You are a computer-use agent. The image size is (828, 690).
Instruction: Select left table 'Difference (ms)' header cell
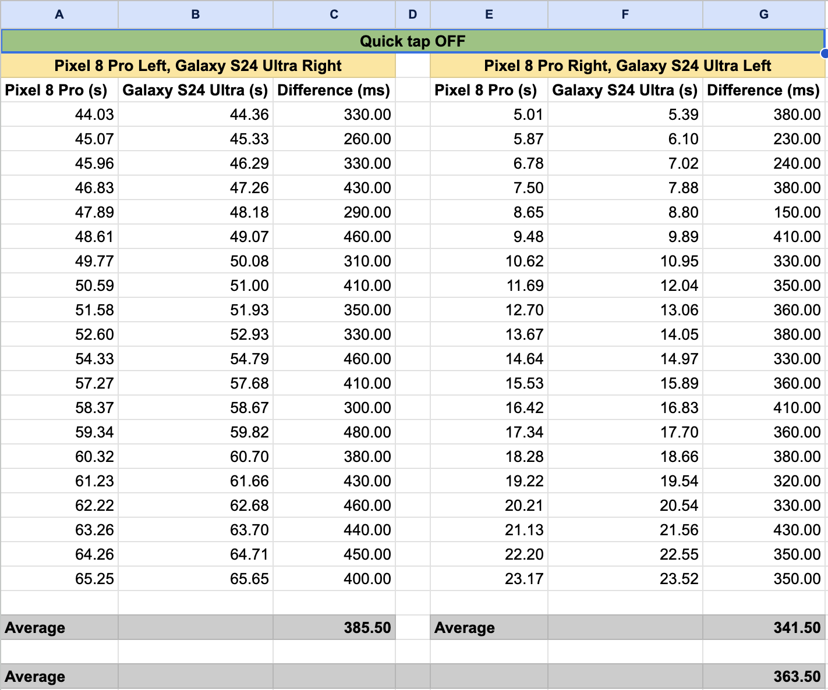pos(334,90)
